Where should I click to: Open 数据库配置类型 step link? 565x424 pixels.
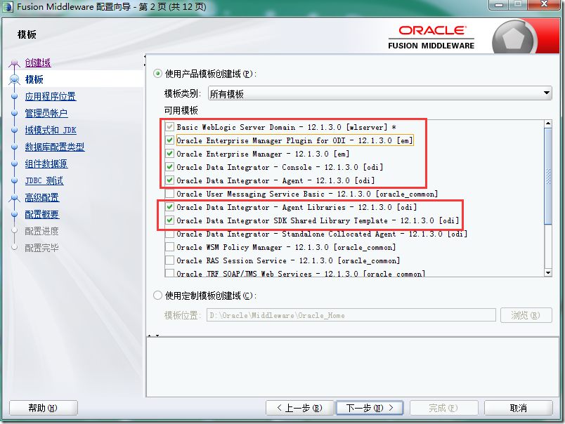click(55, 147)
